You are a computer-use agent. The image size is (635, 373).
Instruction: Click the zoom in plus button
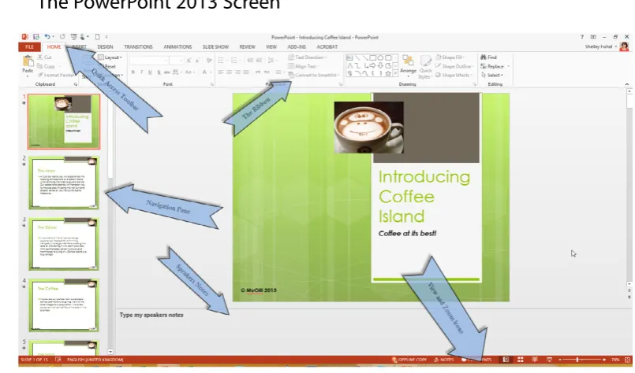[x=603, y=360]
